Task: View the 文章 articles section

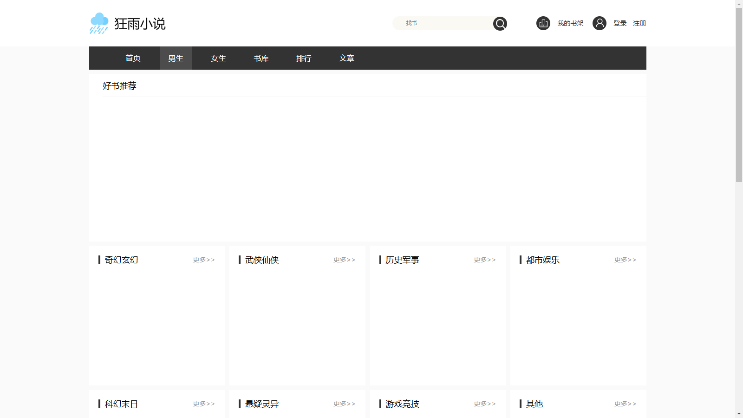Action: [x=346, y=58]
